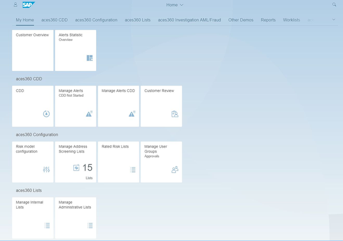The height and width of the screenshot is (241, 343).
Task: Open the aces360 Lists tab
Action: click(138, 20)
